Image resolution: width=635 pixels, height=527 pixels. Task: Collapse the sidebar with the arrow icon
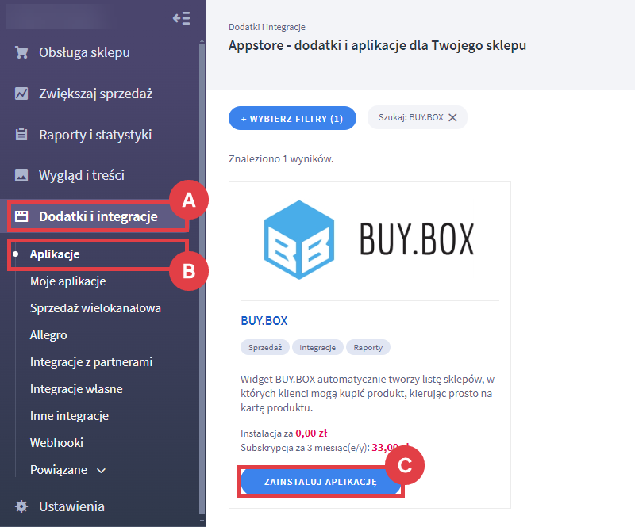click(x=181, y=18)
